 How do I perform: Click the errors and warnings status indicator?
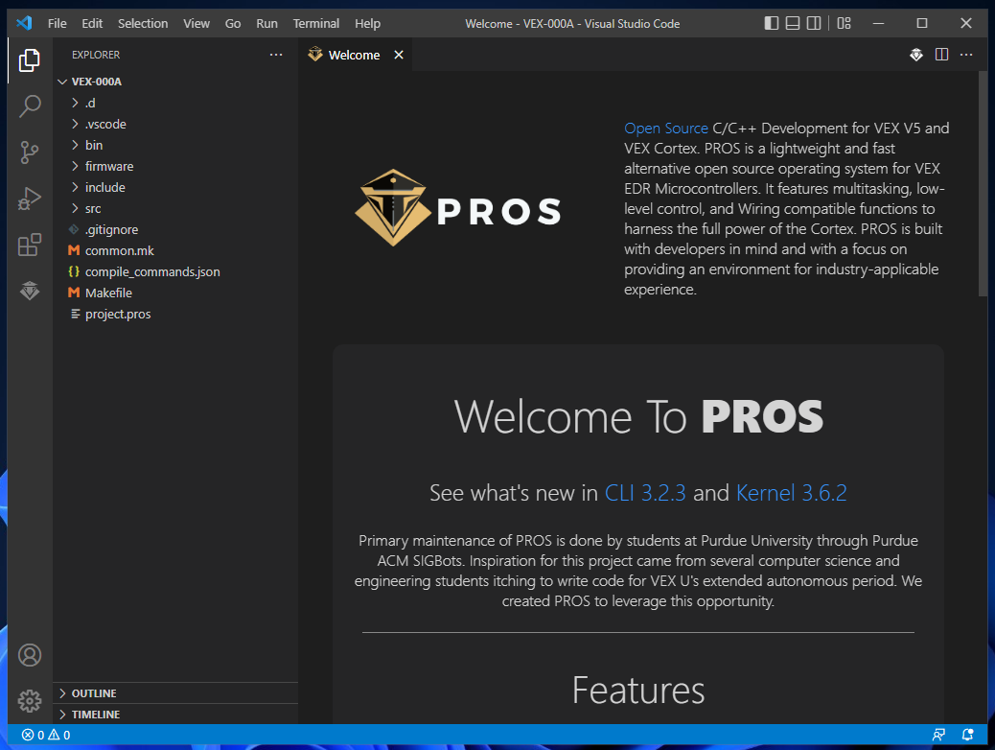pyautogui.click(x=46, y=735)
